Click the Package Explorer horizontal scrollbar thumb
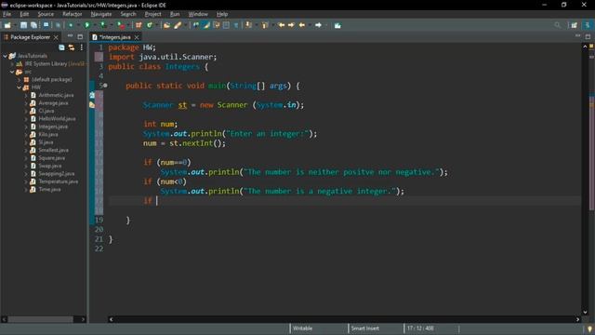This screenshot has width=595, height=335. point(41,319)
